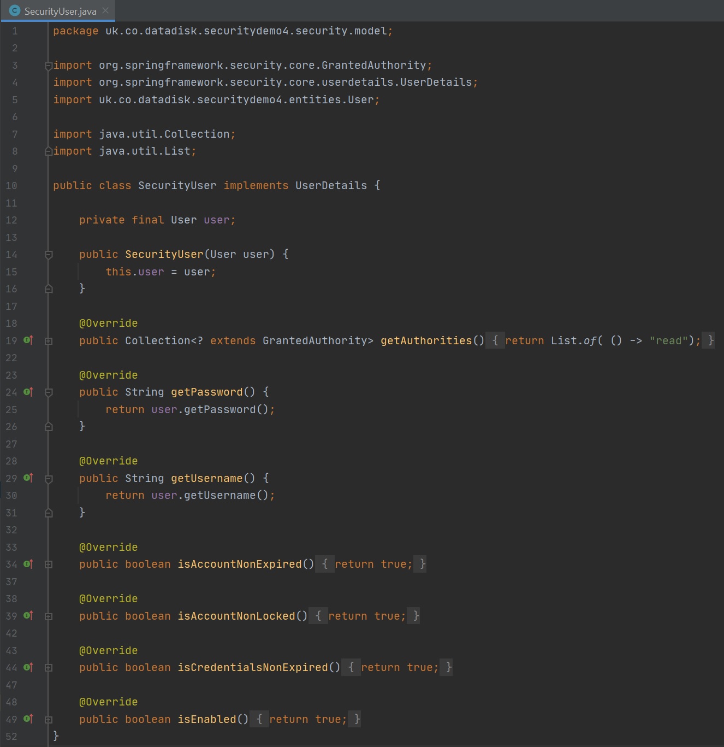Viewport: 724px width, 747px height.
Task: Expand the folded getAuthorities method
Action: click(x=49, y=341)
